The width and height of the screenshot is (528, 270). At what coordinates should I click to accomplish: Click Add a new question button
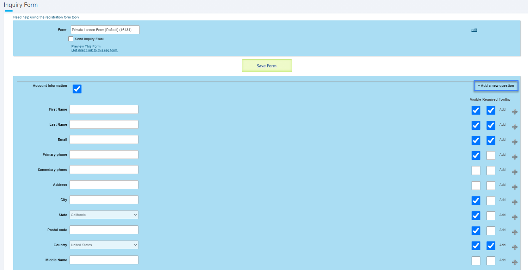[x=496, y=85]
